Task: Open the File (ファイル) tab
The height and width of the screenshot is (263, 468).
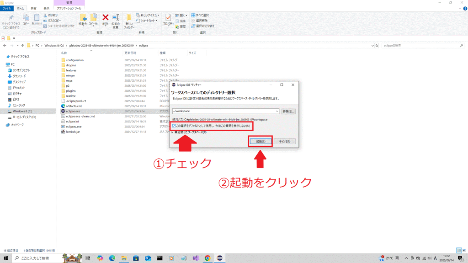Action: click(6, 8)
